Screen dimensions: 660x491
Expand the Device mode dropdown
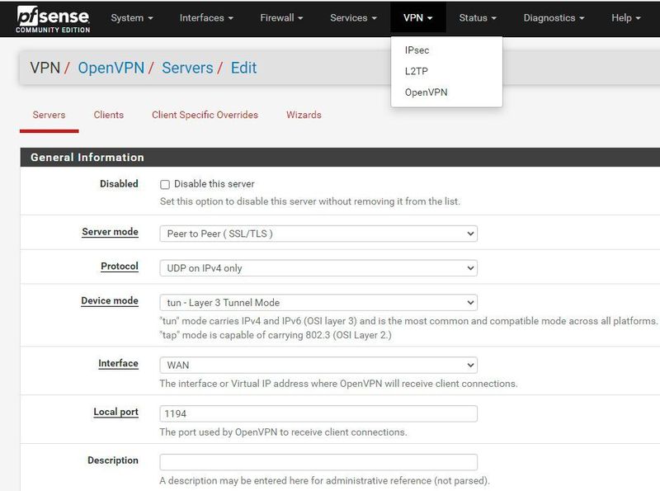pos(318,302)
